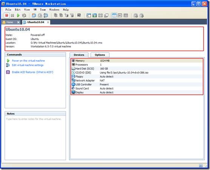Click the Unity mode toolbar icon
Image resolution: width=210 pixels, height=170 pixels.
106,15
